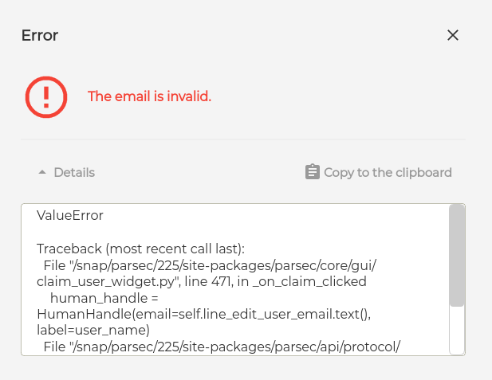This screenshot has height=380, width=492.
Task: Click on the "human_handle =" line
Action: 104,298
